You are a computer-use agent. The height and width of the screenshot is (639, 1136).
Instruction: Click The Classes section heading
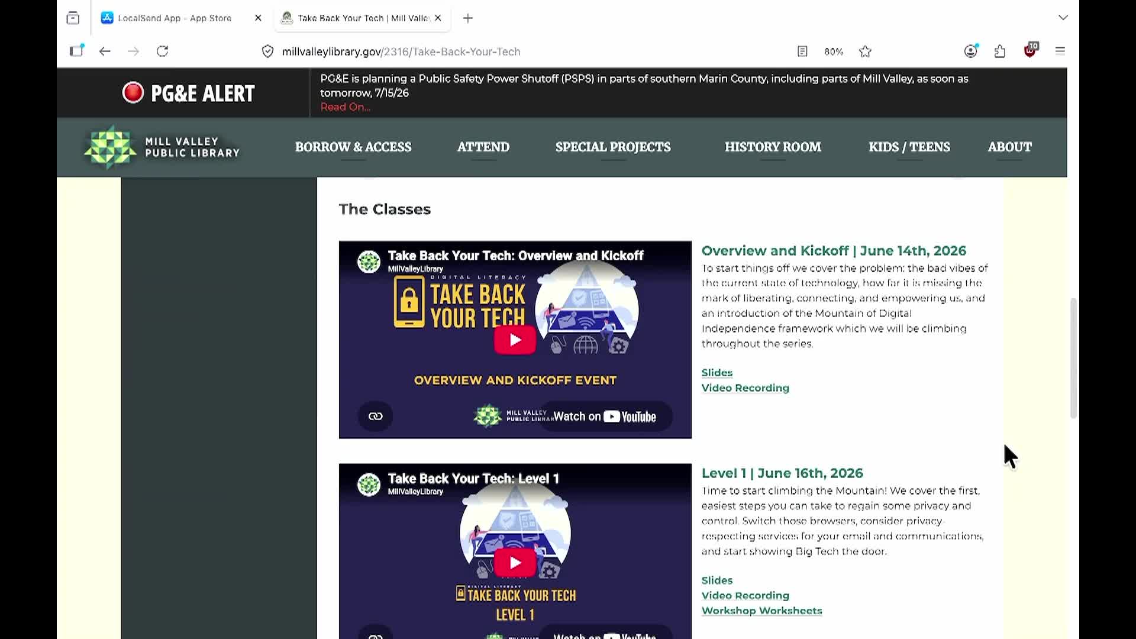pos(385,209)
